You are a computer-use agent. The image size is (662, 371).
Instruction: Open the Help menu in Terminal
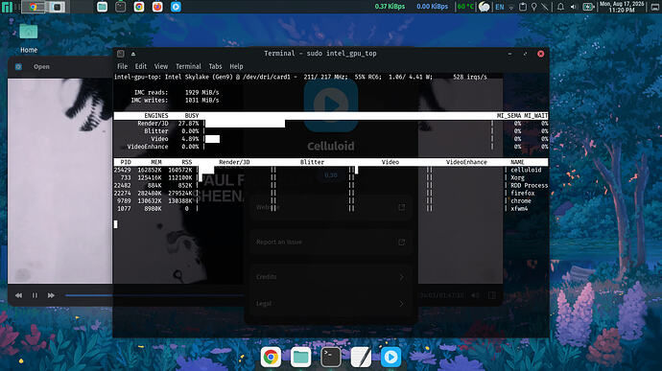(x=236, y=66)
